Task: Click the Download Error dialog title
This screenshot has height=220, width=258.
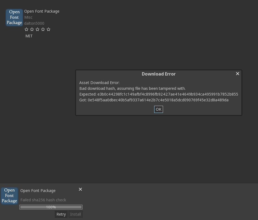Action: [158, 74]
